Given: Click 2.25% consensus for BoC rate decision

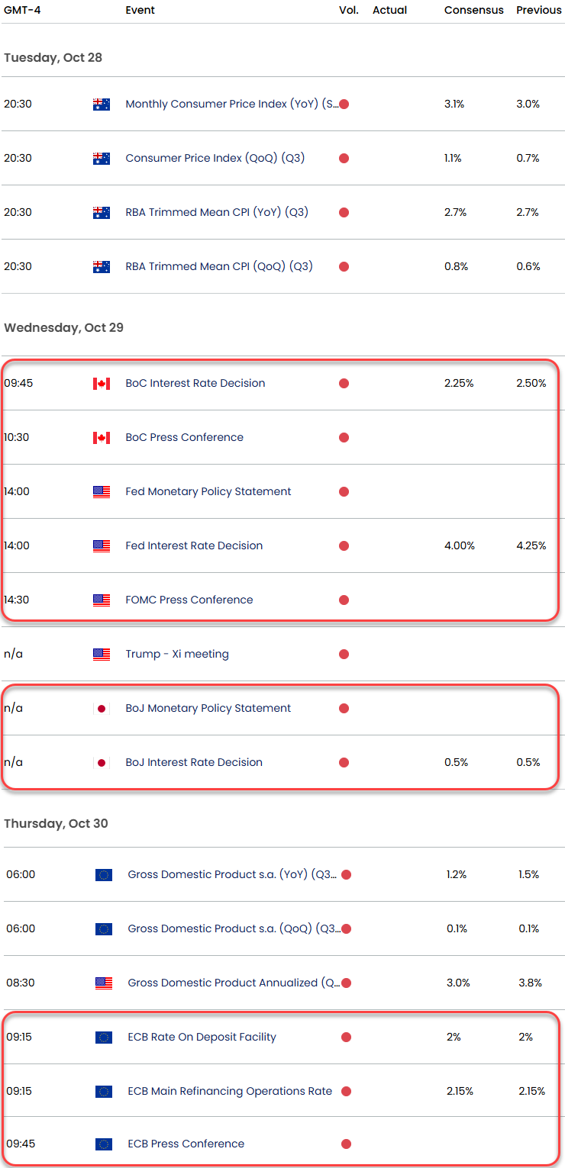Looking at the screenshot, I should pyautogui.click(x=459, y=384).
